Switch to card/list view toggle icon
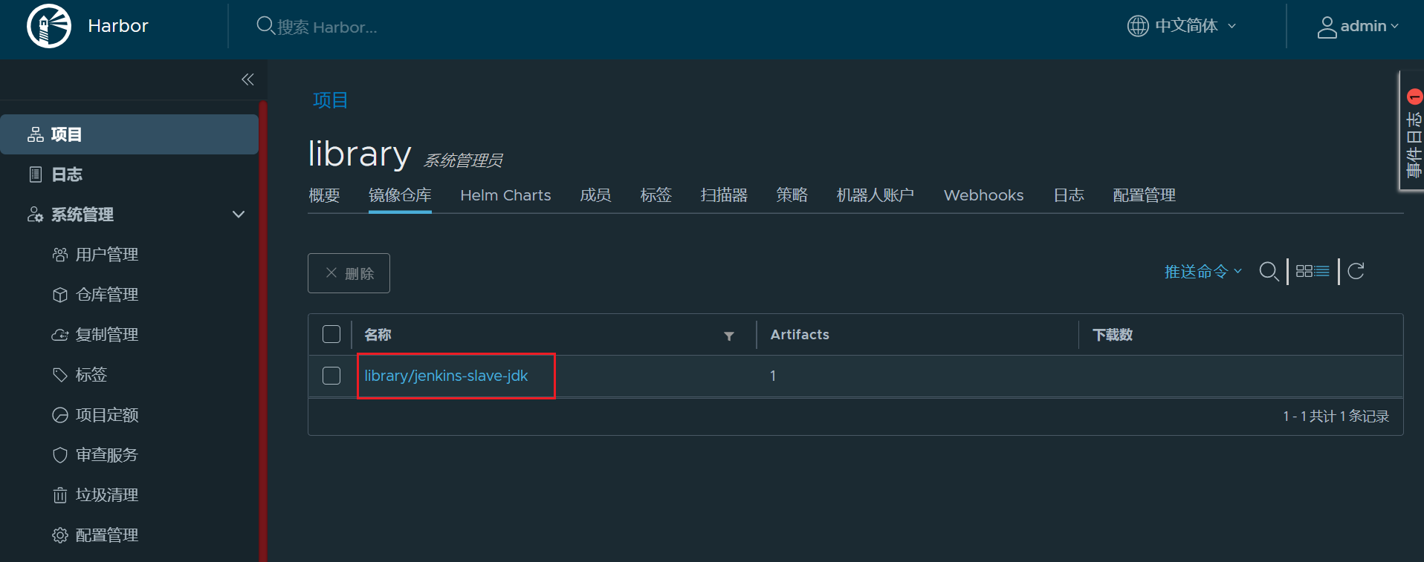 pyautogui.click(x=1313, y=272)
